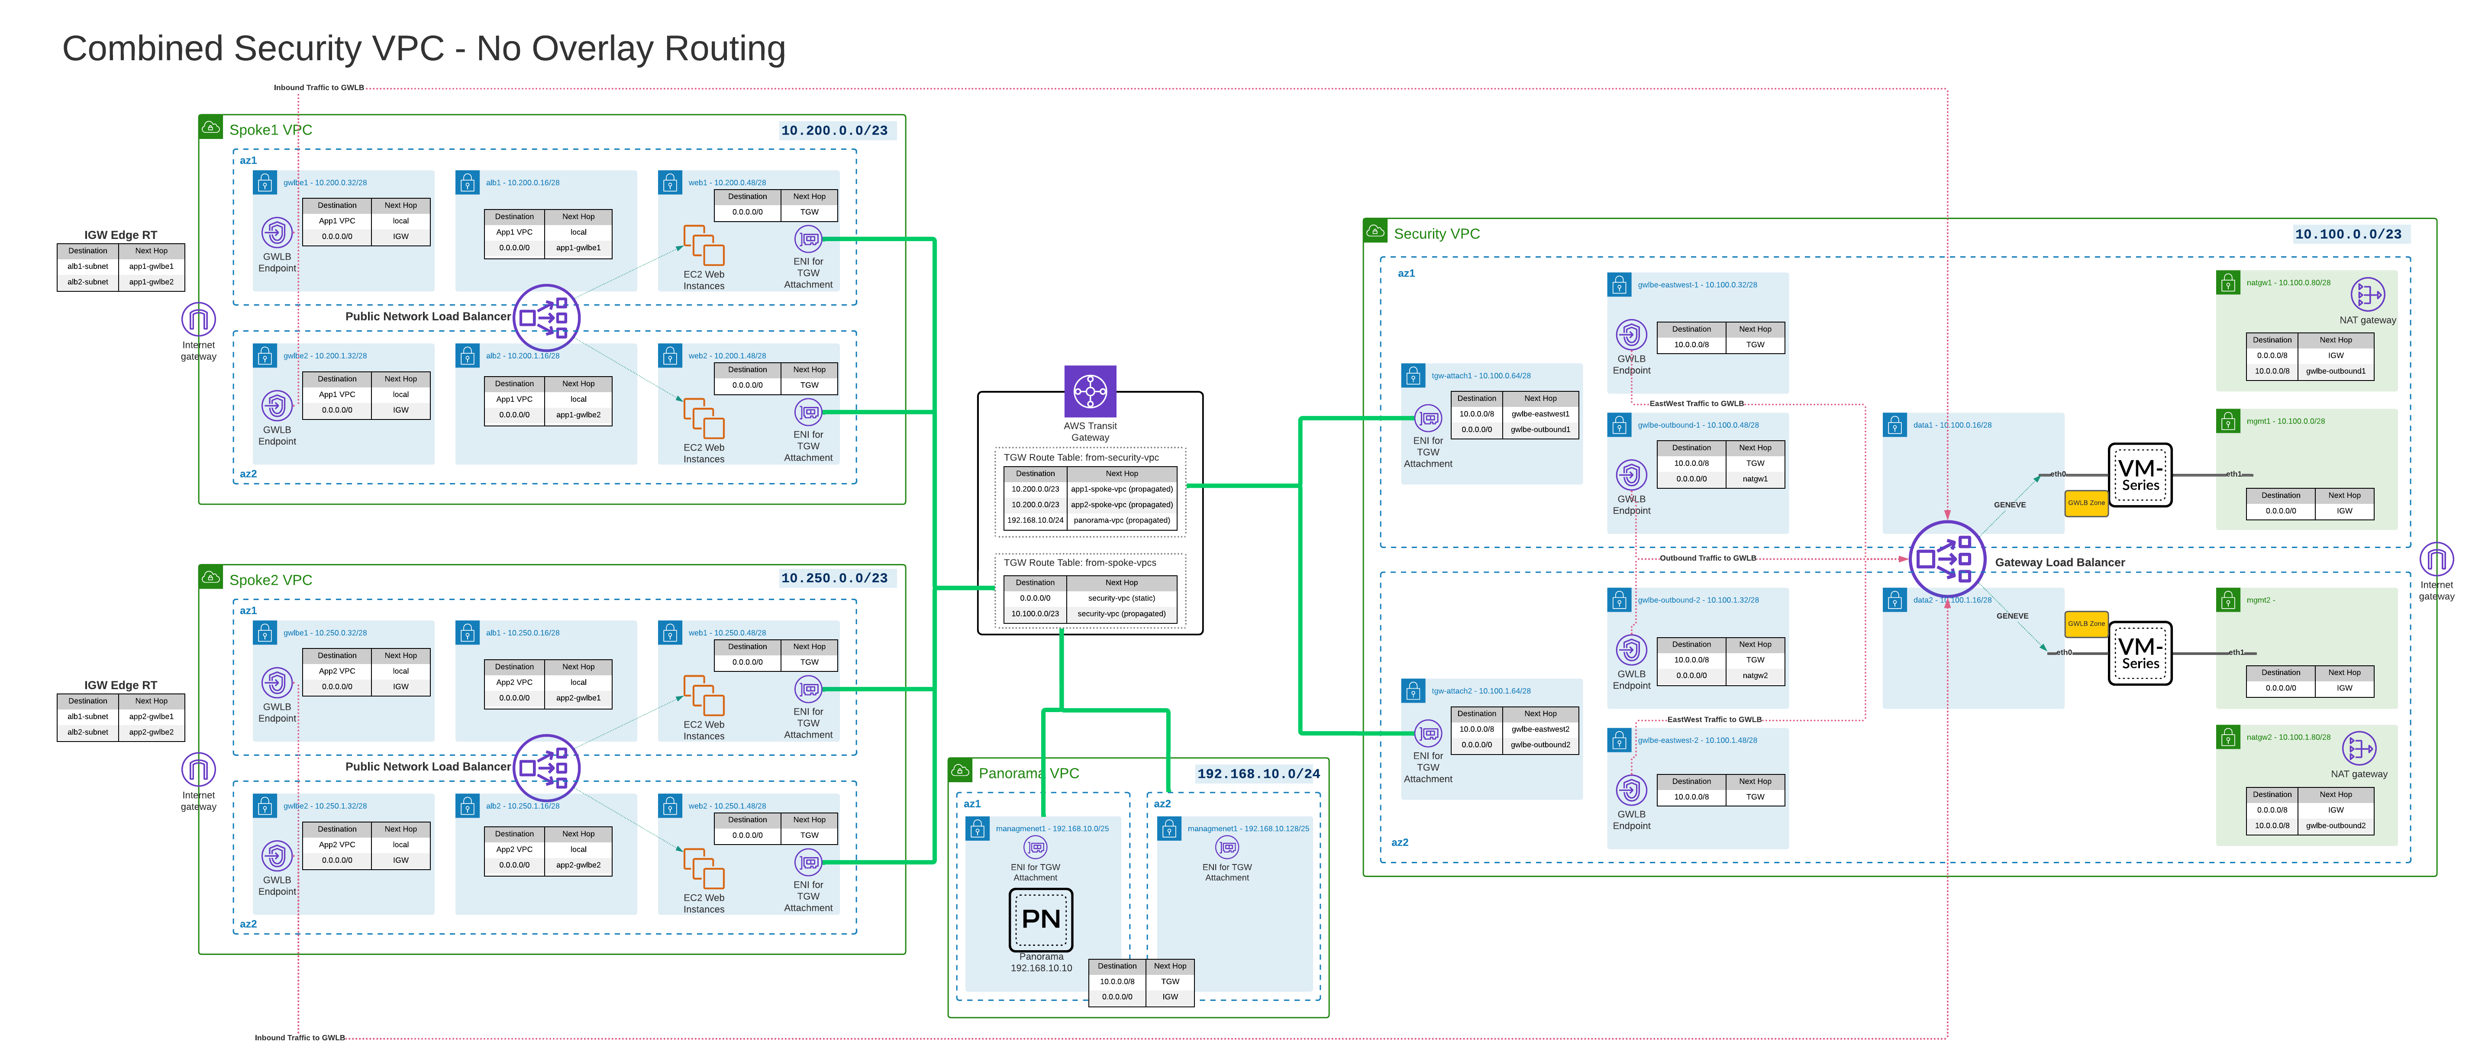Image resolution: width=2485 pixels, height=1061 pixels.
Task: Select the Gateway Load Balancer icon
Action: pos(1947,558)
